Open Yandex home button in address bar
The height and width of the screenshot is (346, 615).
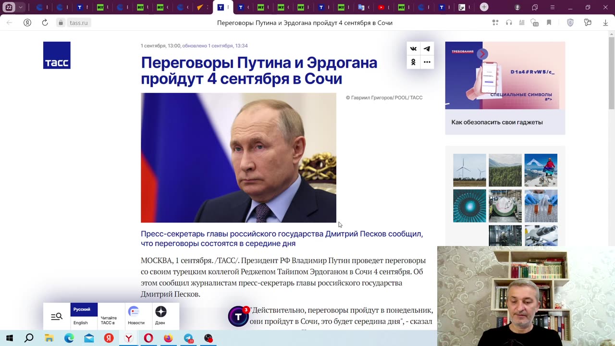[27, 23]
